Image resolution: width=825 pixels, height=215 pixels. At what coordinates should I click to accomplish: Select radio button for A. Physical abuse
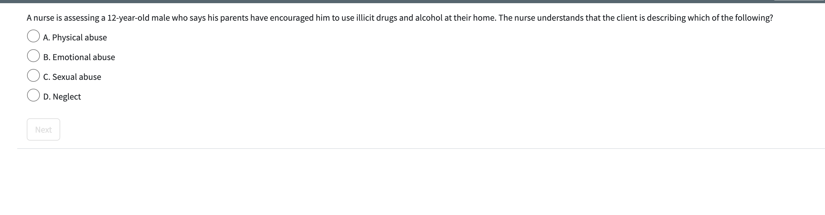[34, 36]
